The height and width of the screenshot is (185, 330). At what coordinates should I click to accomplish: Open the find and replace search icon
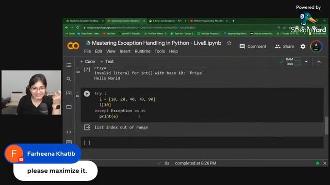pyautogui.click(x=69, y=79)
